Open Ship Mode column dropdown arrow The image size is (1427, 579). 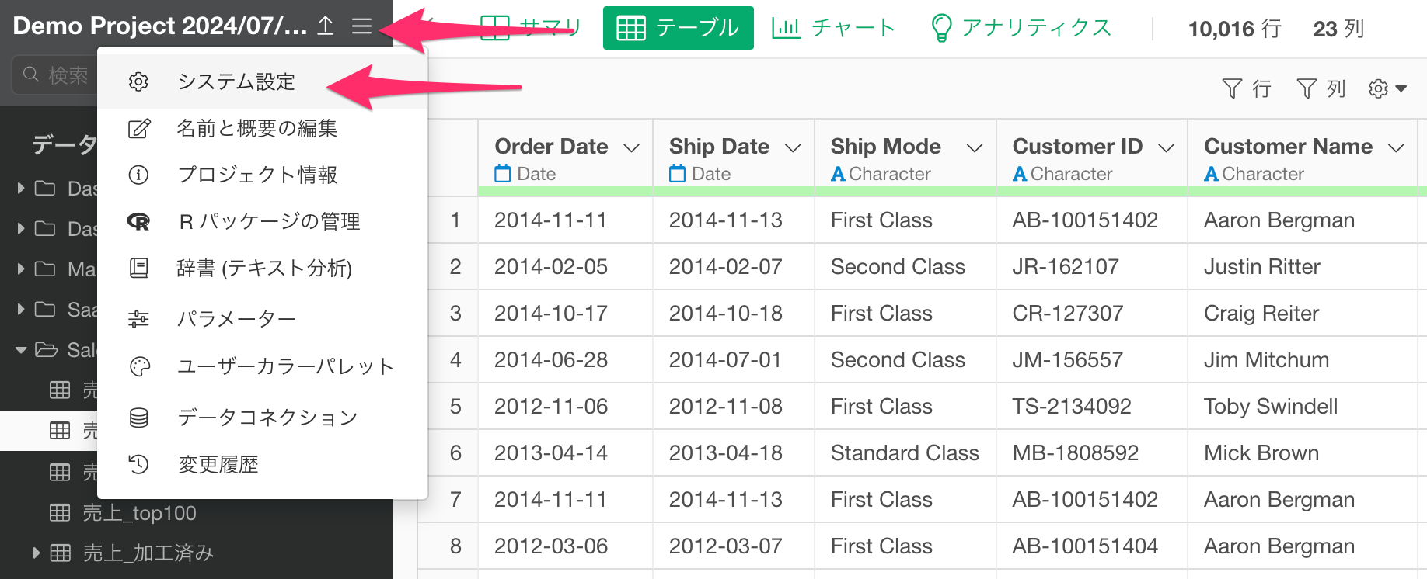(974, 147)
